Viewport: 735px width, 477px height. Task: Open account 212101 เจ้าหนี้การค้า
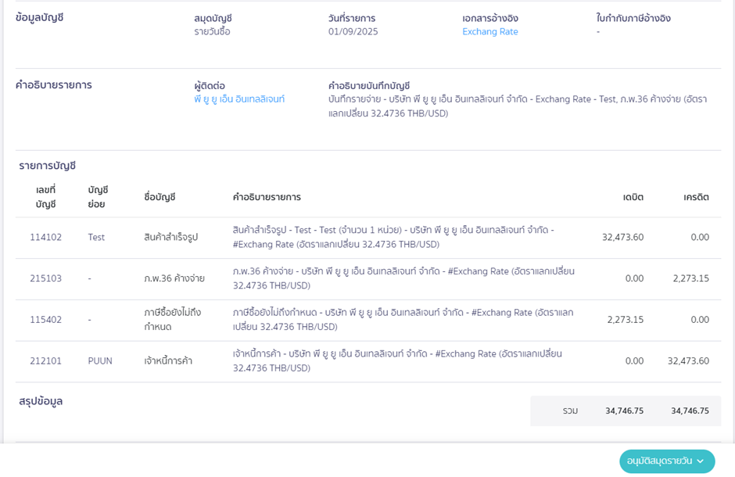[46, 360]
